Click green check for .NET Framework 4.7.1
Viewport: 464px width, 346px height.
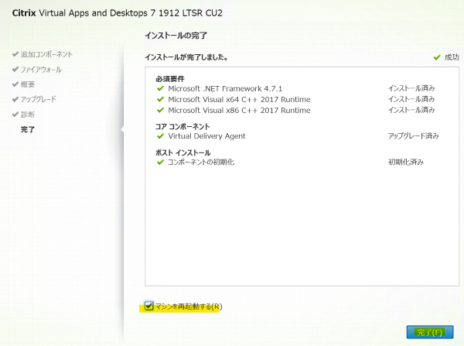click(160, 88)
